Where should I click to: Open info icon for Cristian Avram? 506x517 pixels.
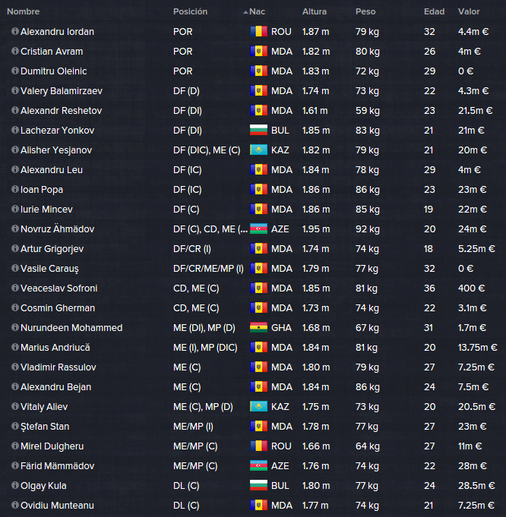pyautogui.click(x=15, y=51)
